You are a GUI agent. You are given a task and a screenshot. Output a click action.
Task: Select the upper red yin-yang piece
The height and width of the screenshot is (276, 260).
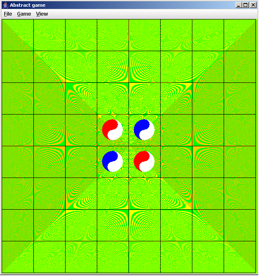pos(112,130)
